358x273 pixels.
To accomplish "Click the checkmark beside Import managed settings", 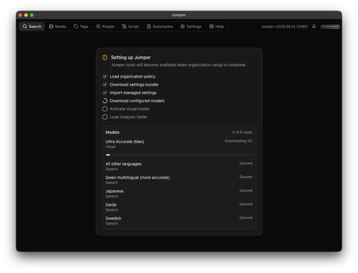I will click(x=105, y=93).
